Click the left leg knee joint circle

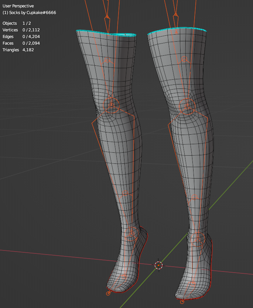point(112,105)
